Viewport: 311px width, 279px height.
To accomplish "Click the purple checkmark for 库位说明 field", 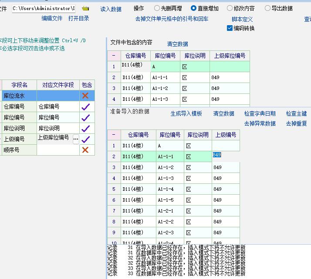I will (86, 128).
